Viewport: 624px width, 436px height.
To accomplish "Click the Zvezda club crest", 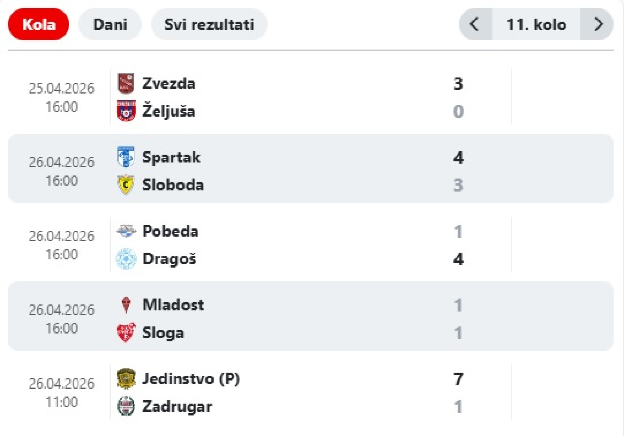I will pyautogui.click(x=126, y=83).
